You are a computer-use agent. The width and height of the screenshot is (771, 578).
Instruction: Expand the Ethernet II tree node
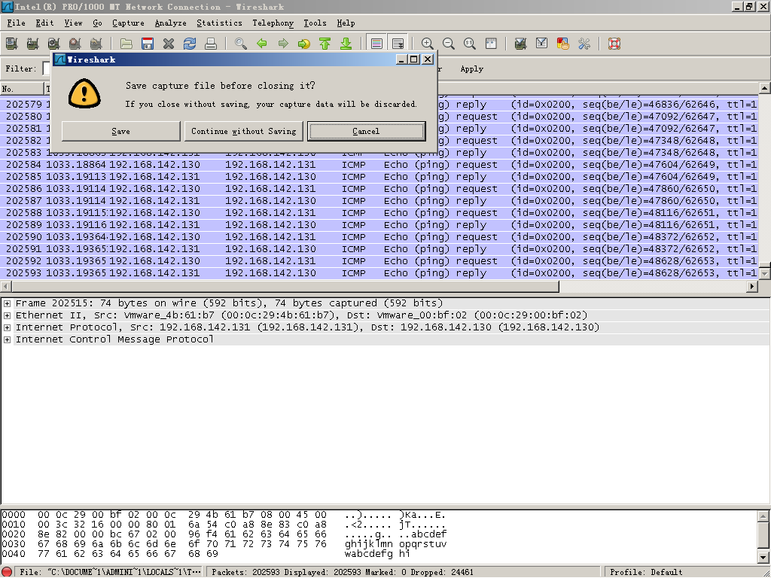pos(7,315)
